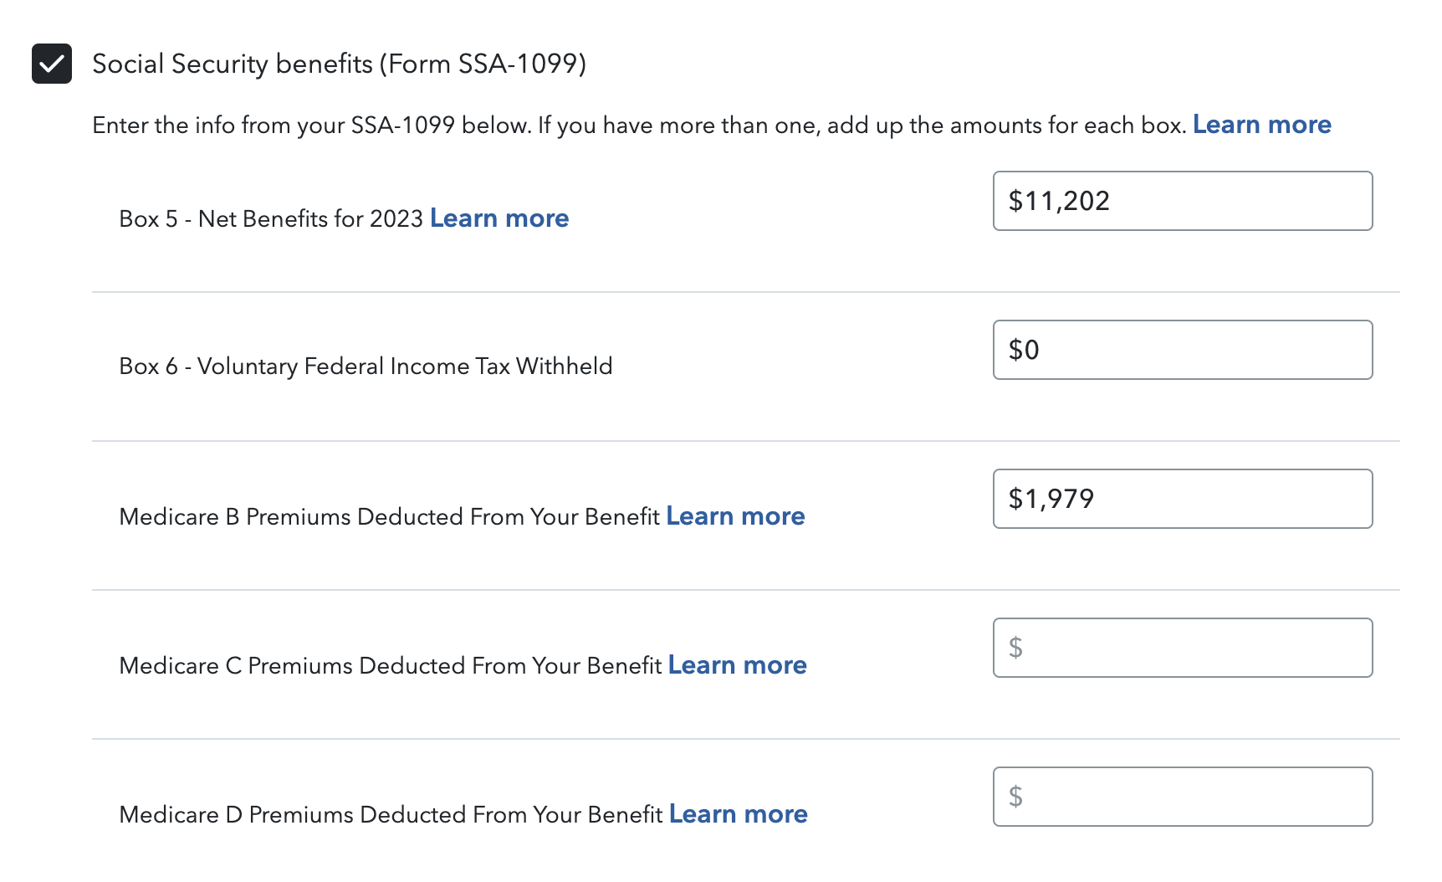The width and height of the screenshot is (1442, 882).
Task: Click the divider line above the Medicare D row
Action: click(745, 739)
